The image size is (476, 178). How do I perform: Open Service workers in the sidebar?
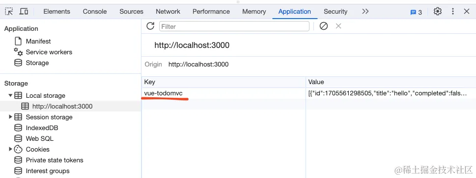coord(49,52)
